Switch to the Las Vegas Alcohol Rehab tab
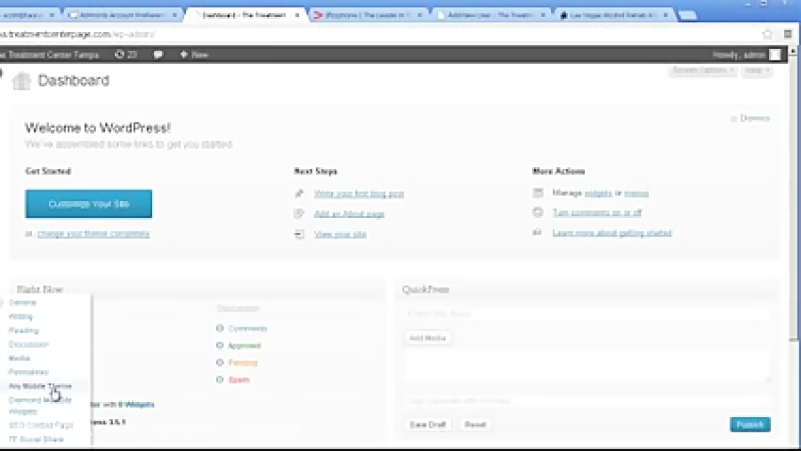Image resolution: width=801 pixels, height=451 pixels. pos(614,15)
